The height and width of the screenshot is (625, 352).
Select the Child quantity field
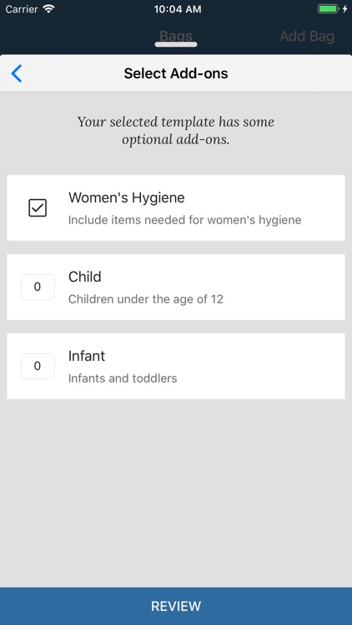click(38, 287)
